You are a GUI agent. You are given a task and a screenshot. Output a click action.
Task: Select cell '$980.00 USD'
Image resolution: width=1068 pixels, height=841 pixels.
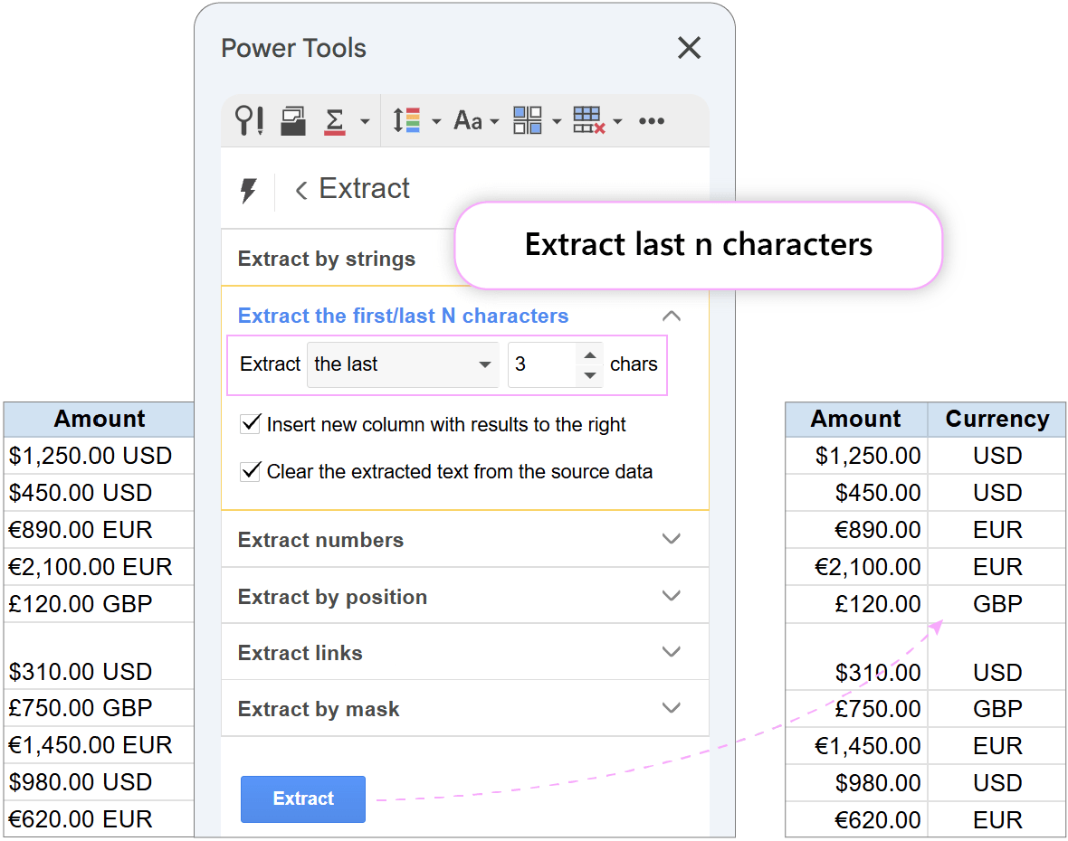(x=100, y=782)
